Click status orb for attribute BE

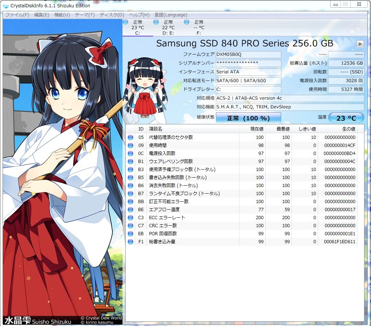point(130,210)
